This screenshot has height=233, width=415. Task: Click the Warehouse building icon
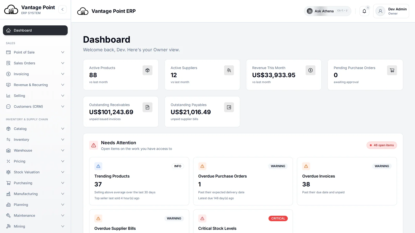[8, 150]
